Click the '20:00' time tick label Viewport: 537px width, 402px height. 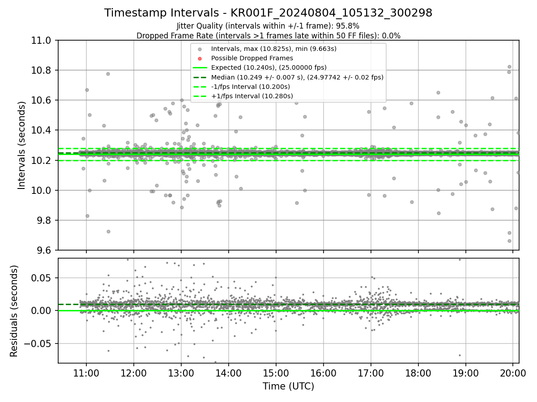point(513,373)
